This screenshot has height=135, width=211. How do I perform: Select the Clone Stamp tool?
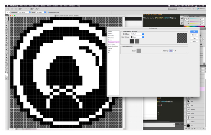6,38
